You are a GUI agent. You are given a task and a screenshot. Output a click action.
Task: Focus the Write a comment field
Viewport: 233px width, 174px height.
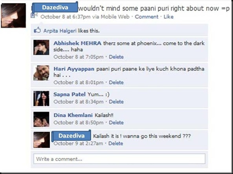coord(119,159)
